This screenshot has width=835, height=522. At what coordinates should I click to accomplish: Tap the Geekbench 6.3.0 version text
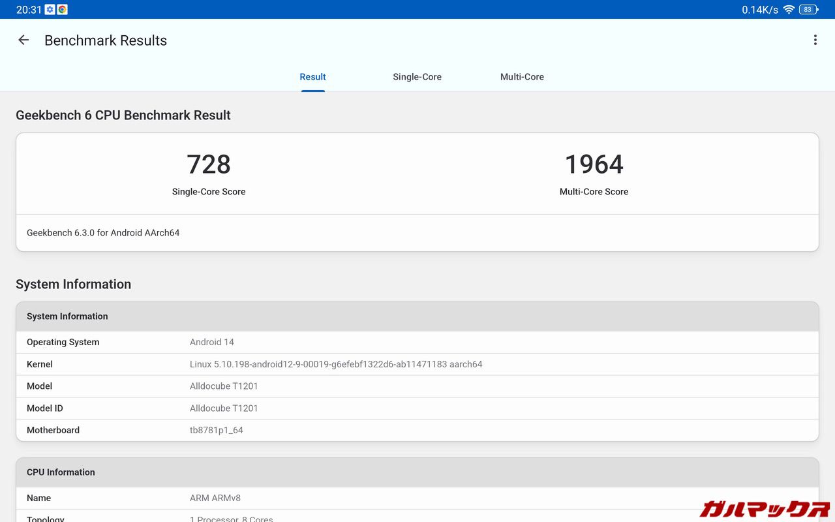[x=103, y=233]
